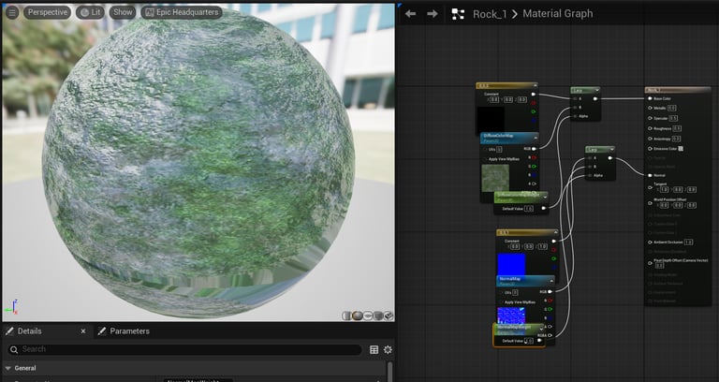Screen dimensions: 719x382
Task: Navigate back with the left arrow
Action: click(410, 14)
